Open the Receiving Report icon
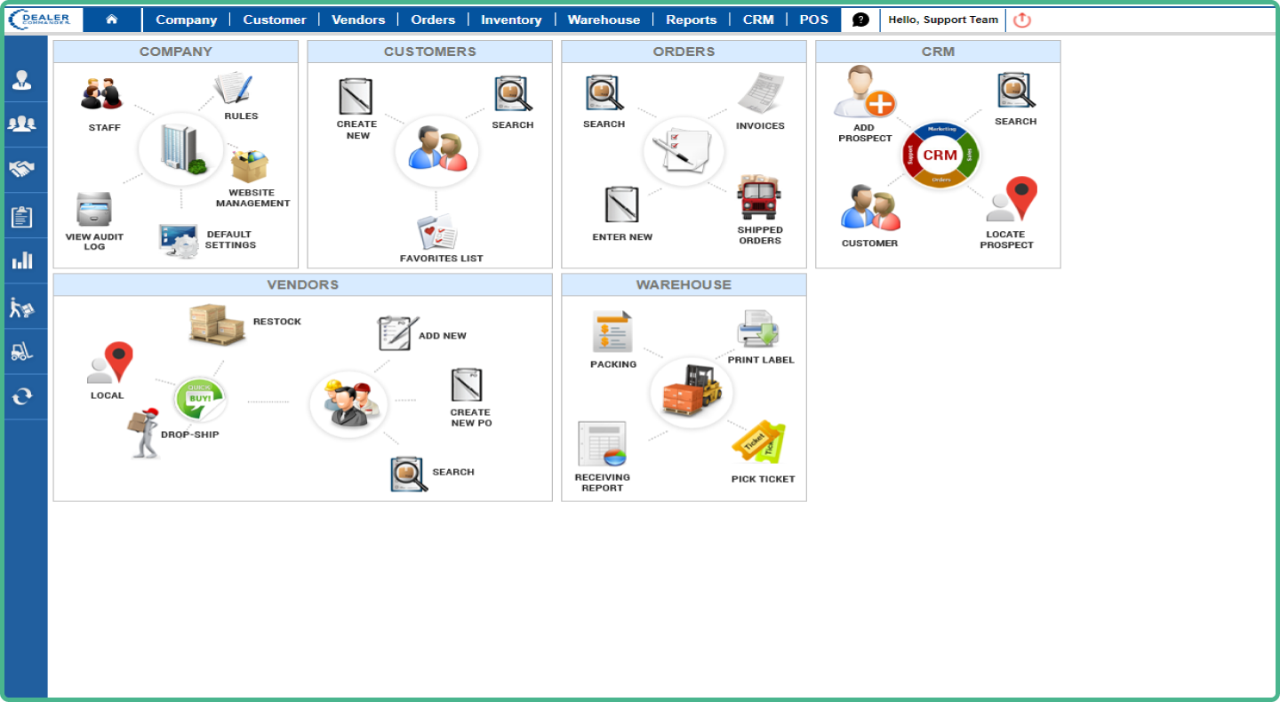 [x=602, y=444]
